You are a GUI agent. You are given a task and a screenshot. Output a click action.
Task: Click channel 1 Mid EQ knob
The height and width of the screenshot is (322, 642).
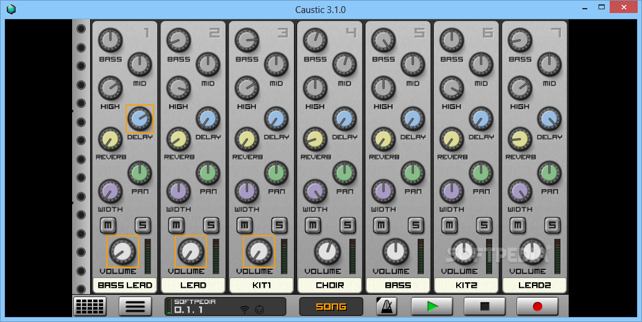(x=140, y=64)
